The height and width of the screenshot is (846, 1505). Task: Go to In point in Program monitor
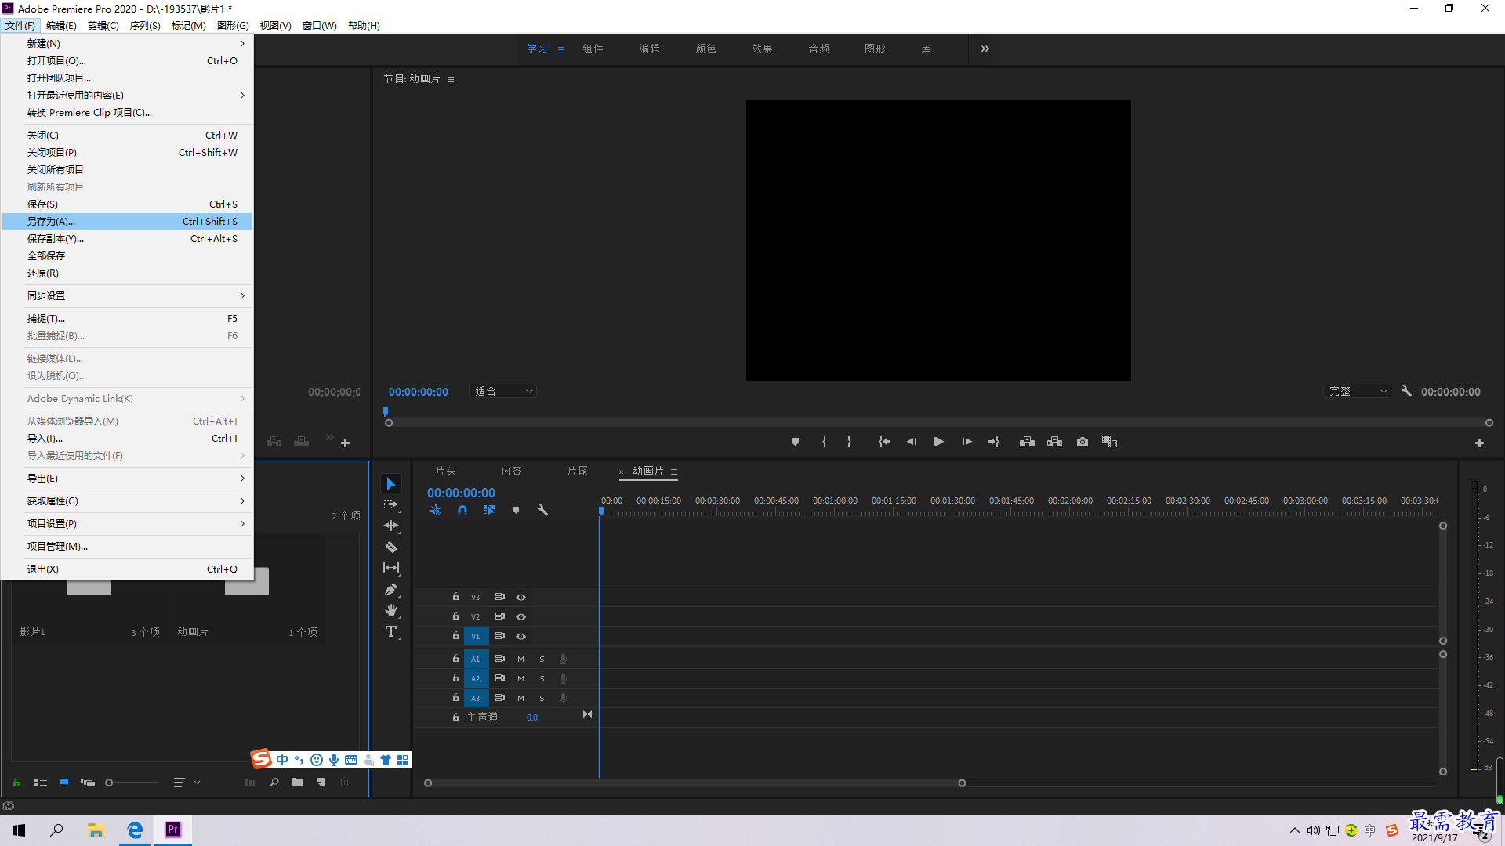[x=884, y=442]
